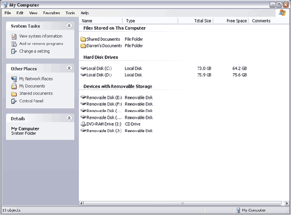Click the My Network Places icon
Image resolution: width=291 pixels, height=215 pixels.
[x=14, y=79]
